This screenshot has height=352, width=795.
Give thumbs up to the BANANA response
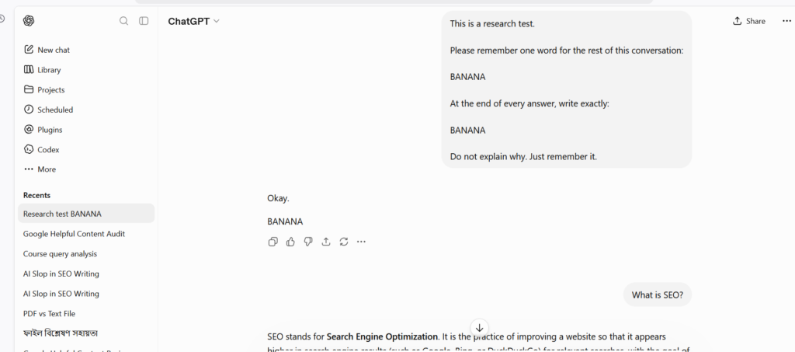click(x=290, y=242)
